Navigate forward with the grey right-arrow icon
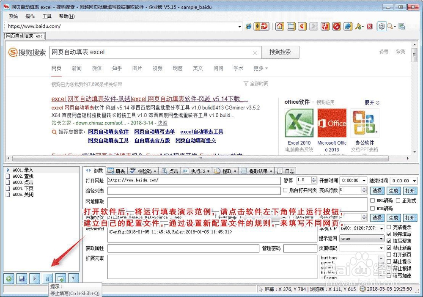Viewport: 423px width, 297px height. [313, 26]
